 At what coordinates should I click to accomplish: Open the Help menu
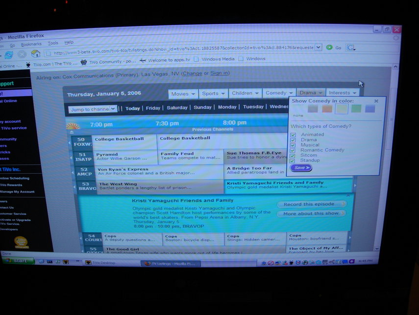pos(69,42)
